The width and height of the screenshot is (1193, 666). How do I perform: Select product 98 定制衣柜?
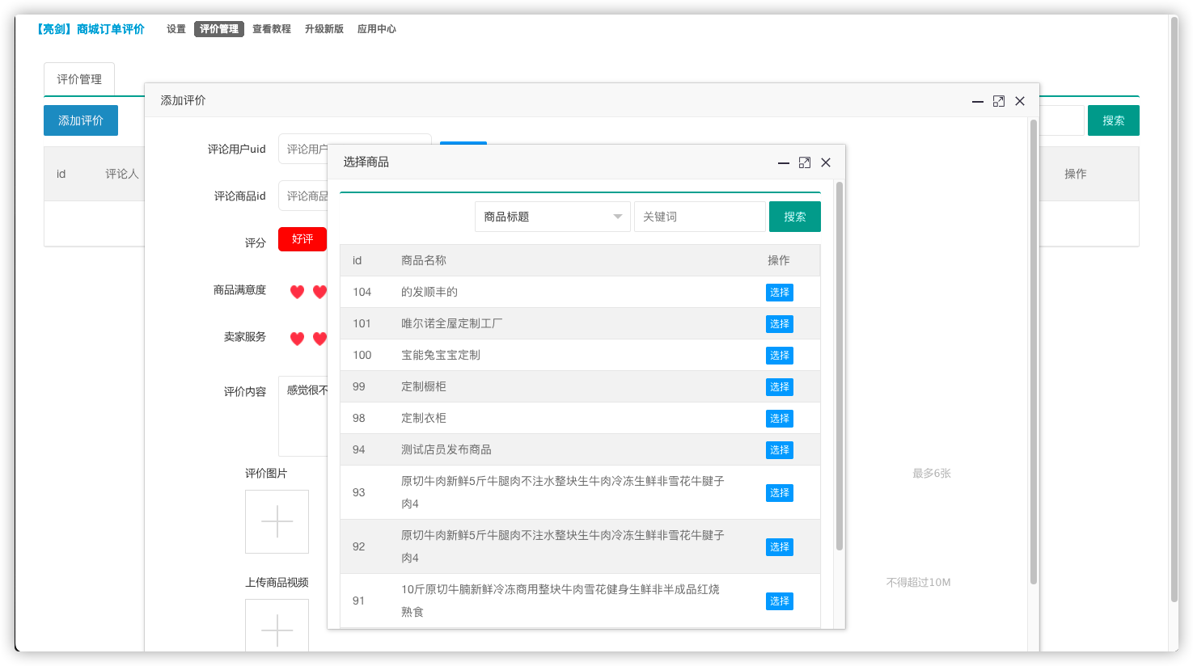coord(780,419)
